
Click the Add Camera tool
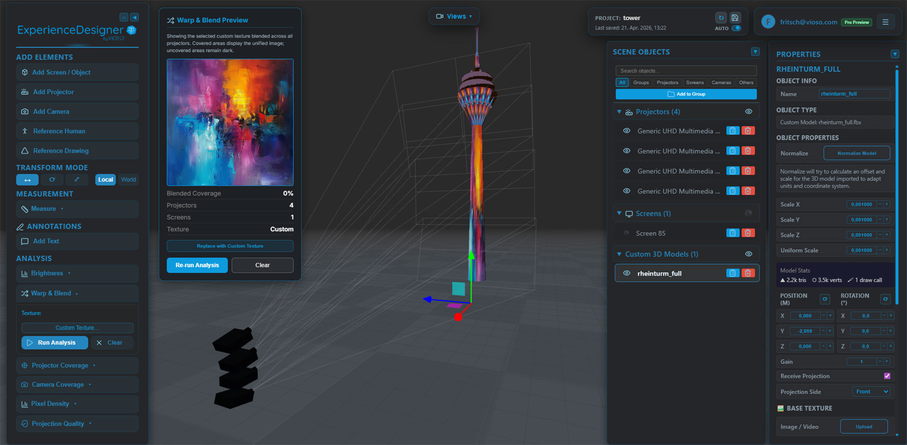pos(77,111)
